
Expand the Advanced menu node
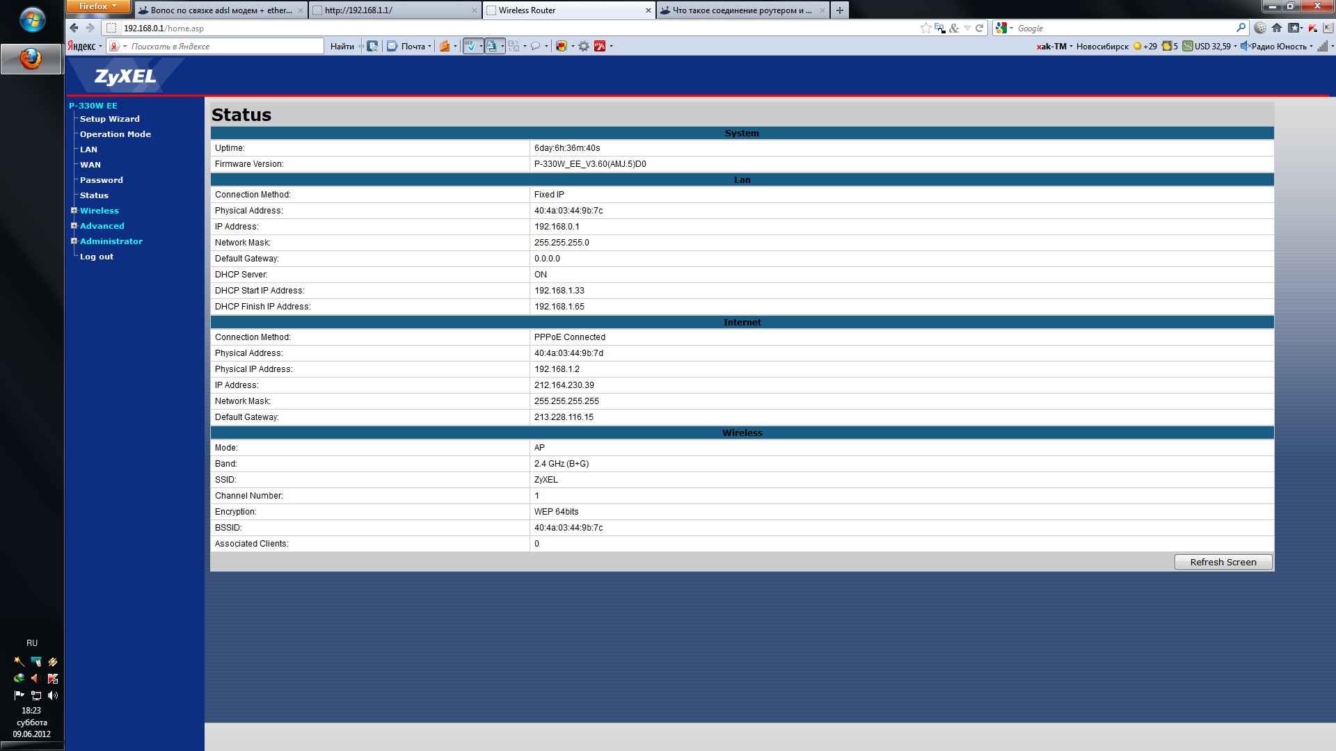pos(74,226)
